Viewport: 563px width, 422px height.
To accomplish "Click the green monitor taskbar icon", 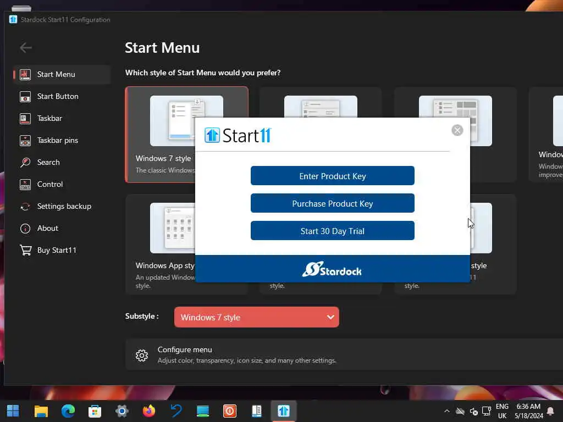I will point(203,411).
